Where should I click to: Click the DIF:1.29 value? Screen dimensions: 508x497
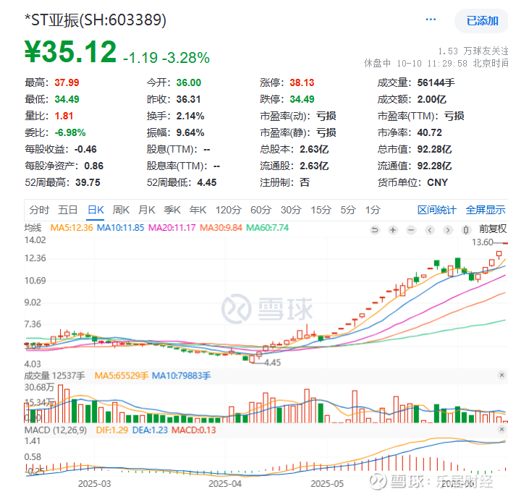coord(111,430)
